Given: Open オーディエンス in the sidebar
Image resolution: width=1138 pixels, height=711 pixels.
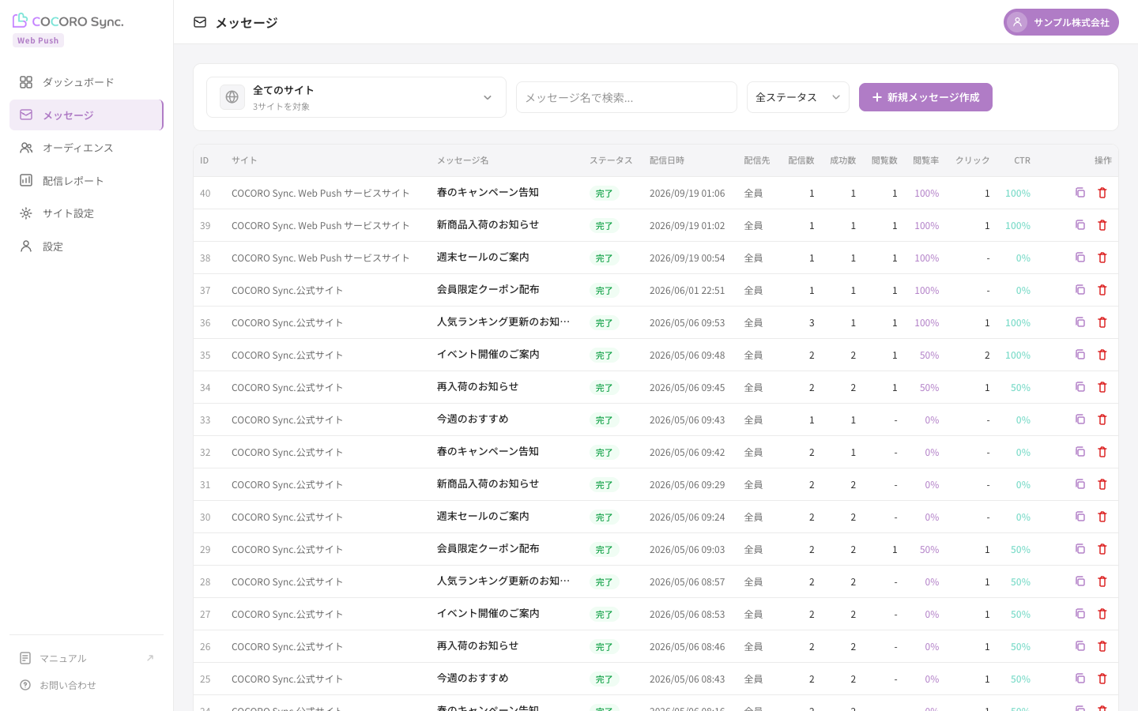Looking at the screenshot, I should pos(86,148).
